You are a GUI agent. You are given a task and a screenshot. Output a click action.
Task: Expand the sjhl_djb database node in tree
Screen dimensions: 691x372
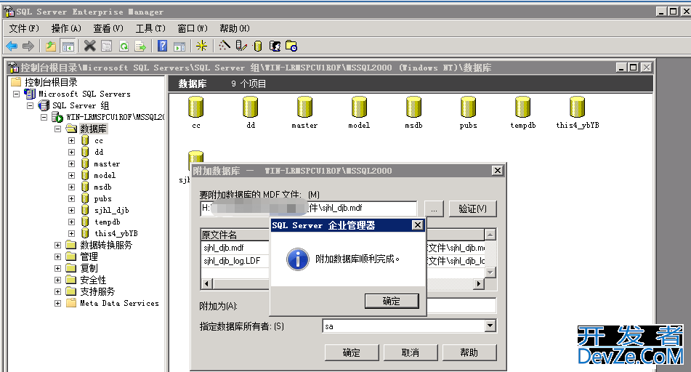click(x=71, y=210)
